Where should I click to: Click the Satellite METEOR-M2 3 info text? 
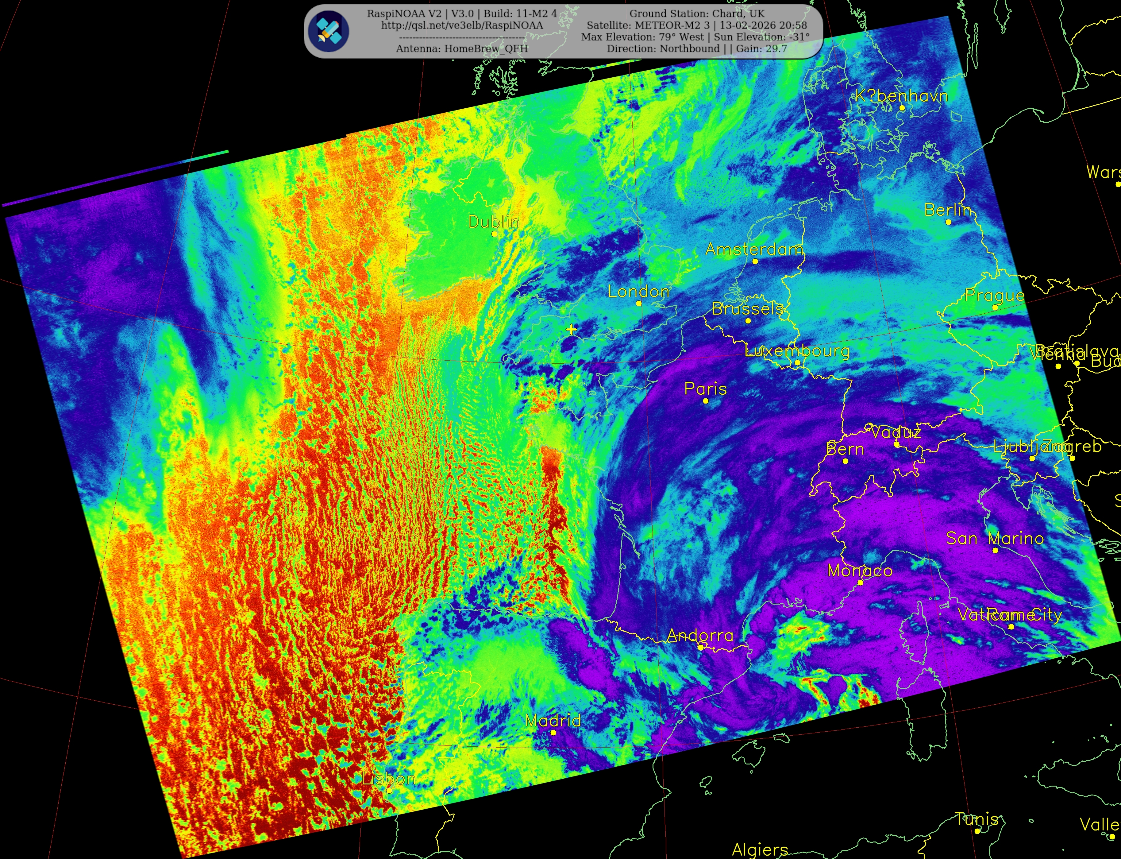click(696, 25)
